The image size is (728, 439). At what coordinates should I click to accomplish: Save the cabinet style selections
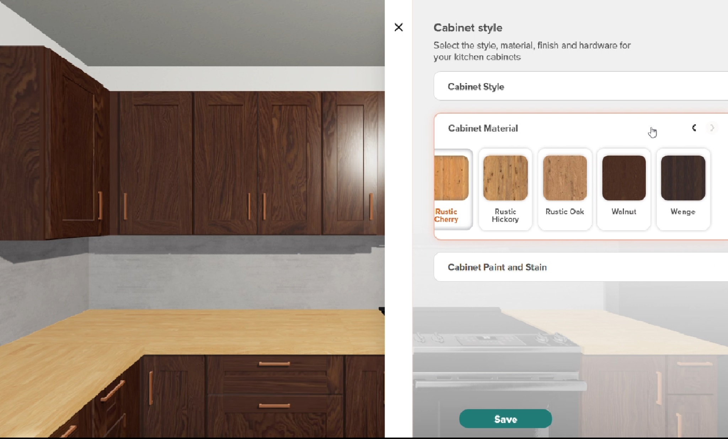coord(505,419)
